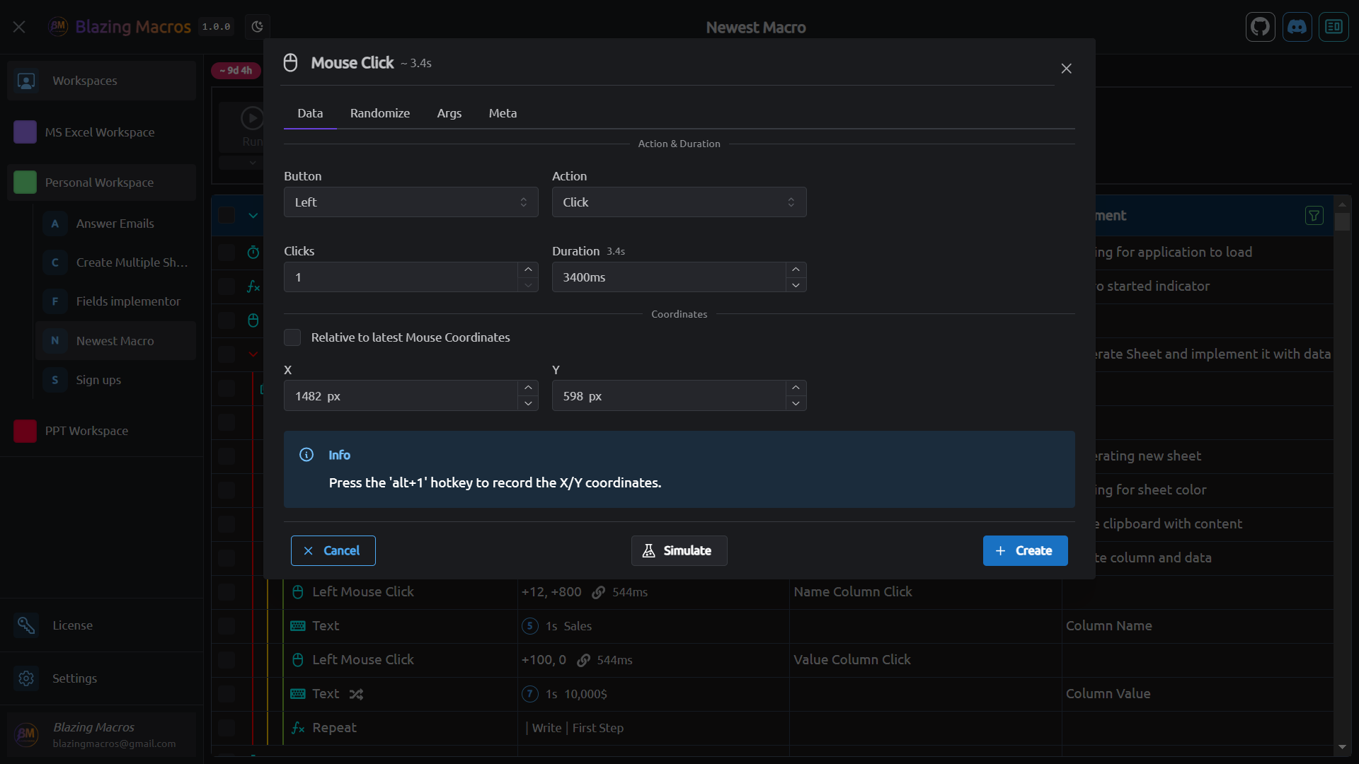
Task: Open the GitHub icon link
Action: point(1260,27)
